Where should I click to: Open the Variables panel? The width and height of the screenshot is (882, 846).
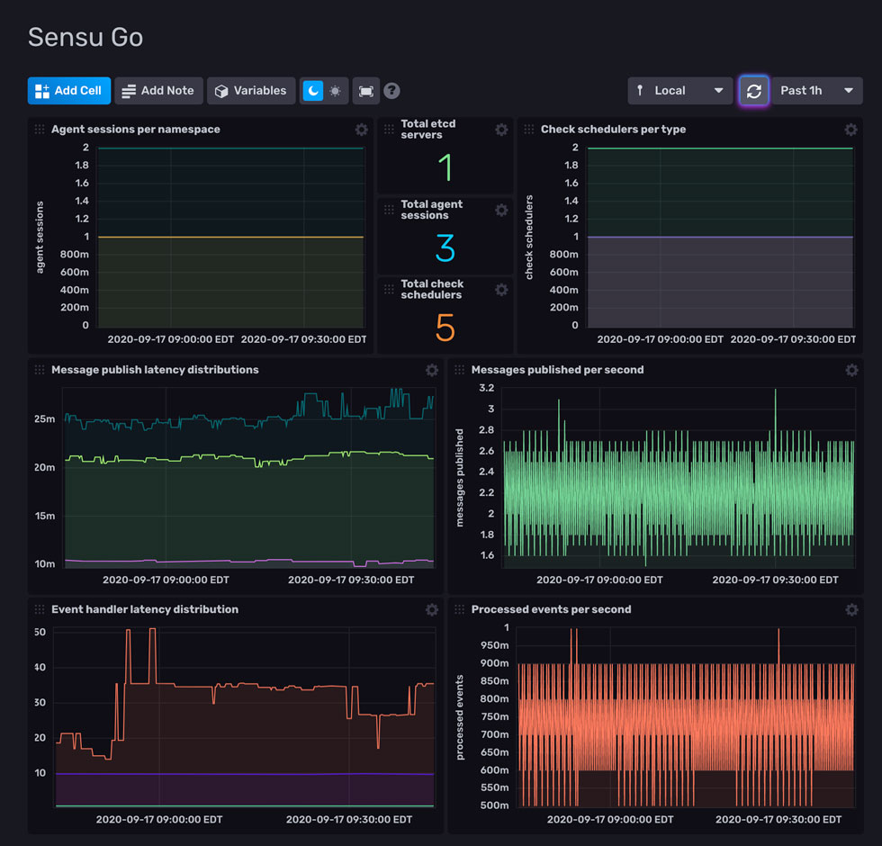tap(251, 90)
